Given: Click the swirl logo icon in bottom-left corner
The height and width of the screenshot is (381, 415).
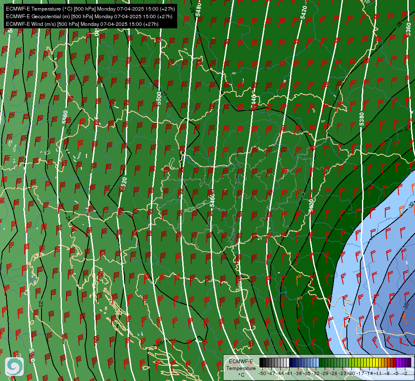Looking at the screenshot, I should coord(14,366).
